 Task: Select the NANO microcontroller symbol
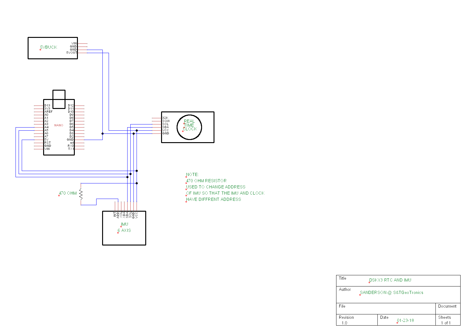pyautogui.click(x=58, y=125)
